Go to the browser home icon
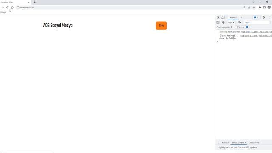This screenshot has height=153, width=272. [x=12, y=8]
